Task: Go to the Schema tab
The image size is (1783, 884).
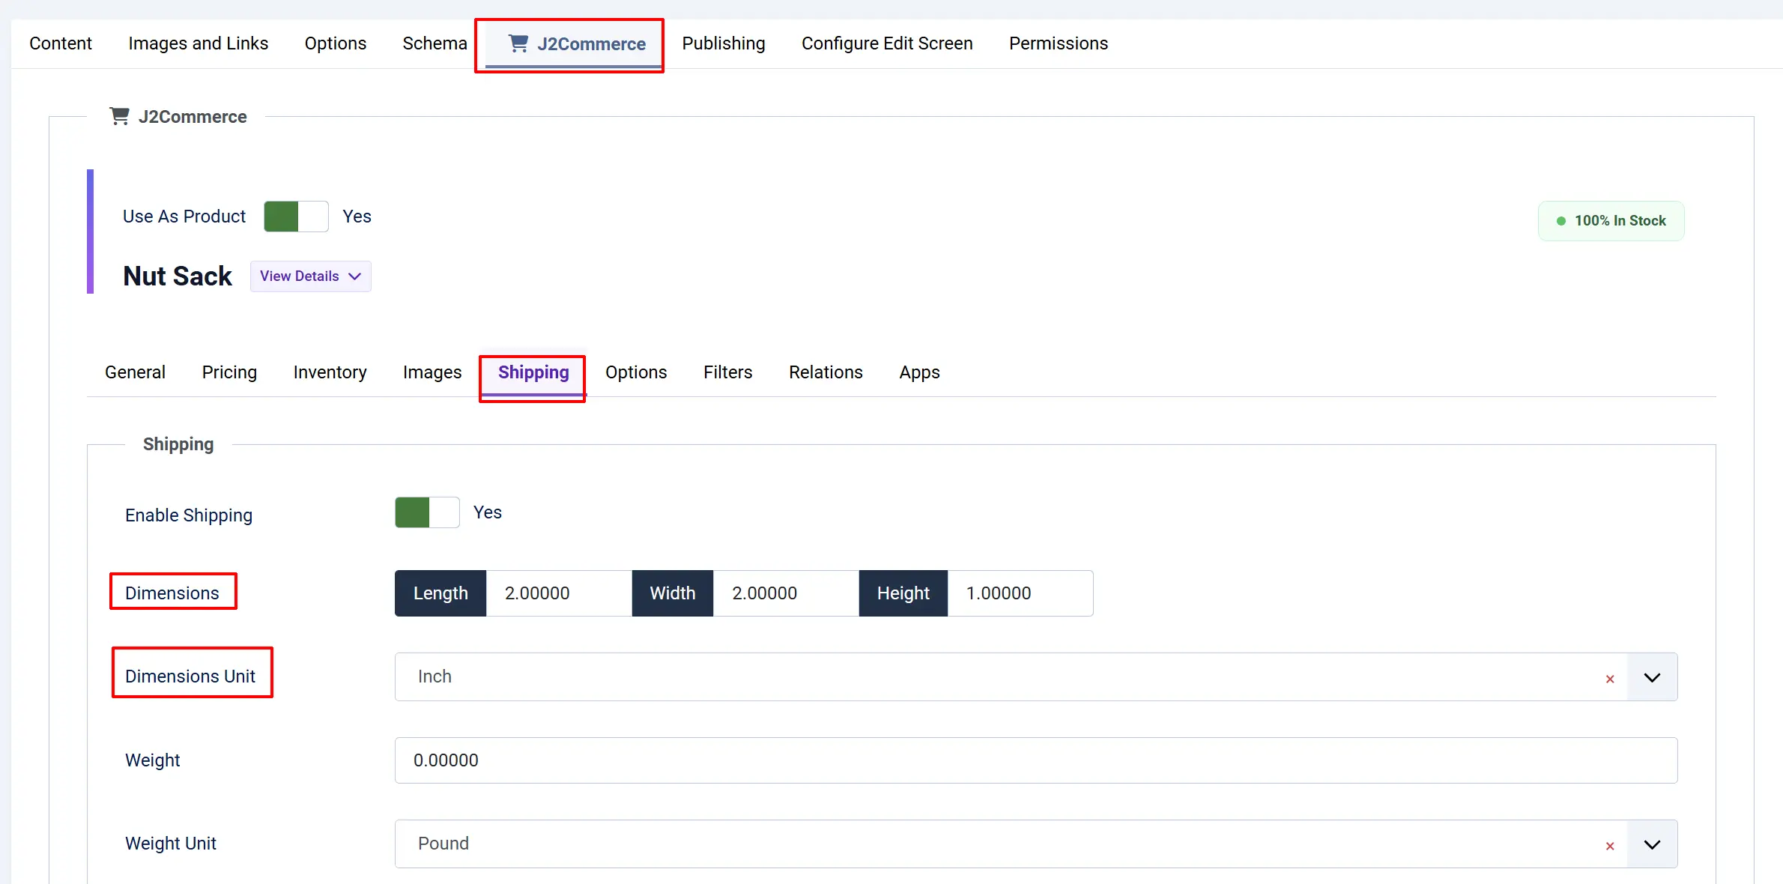Action: click(435, 43)
